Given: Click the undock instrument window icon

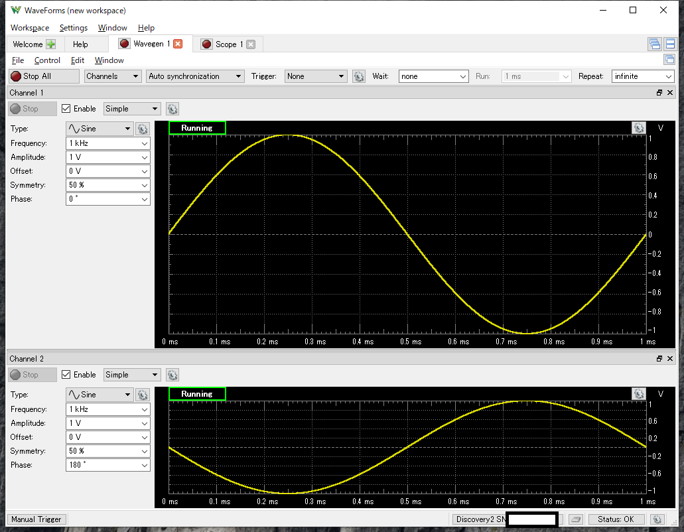Looking at the screenshot, I should click(669, 59).
